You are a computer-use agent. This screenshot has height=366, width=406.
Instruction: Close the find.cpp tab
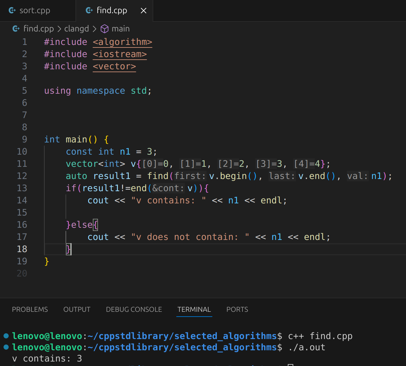point(144,11)
